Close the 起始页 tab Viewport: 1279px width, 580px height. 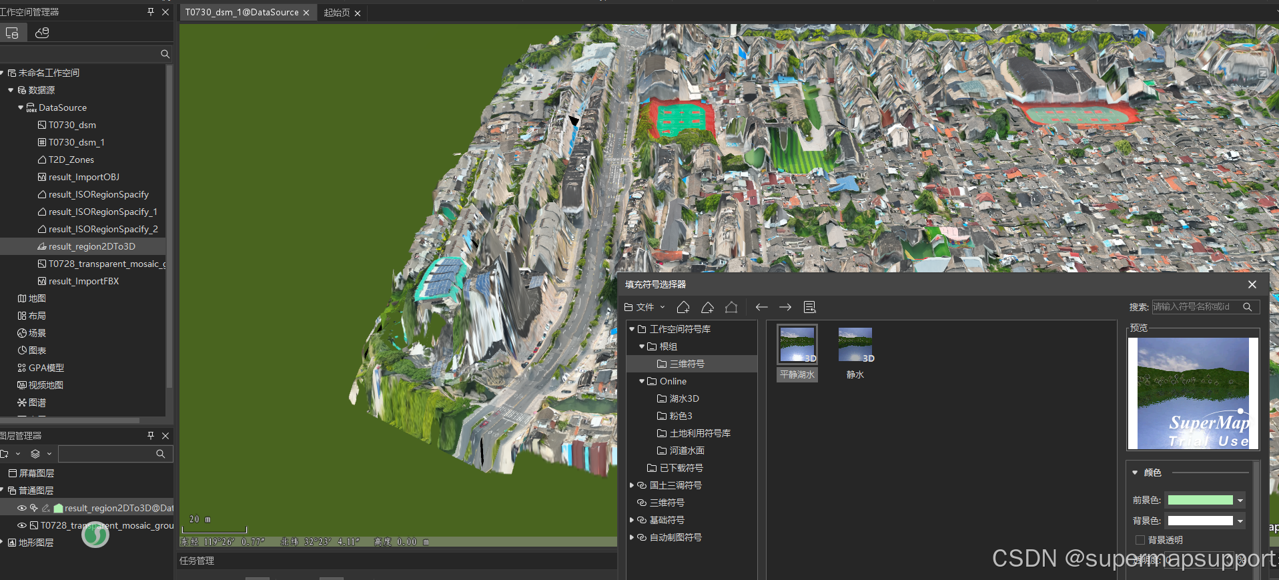click(358, 13)
